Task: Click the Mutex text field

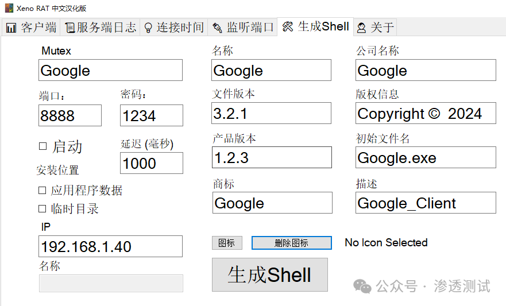Action: [110, 71]
